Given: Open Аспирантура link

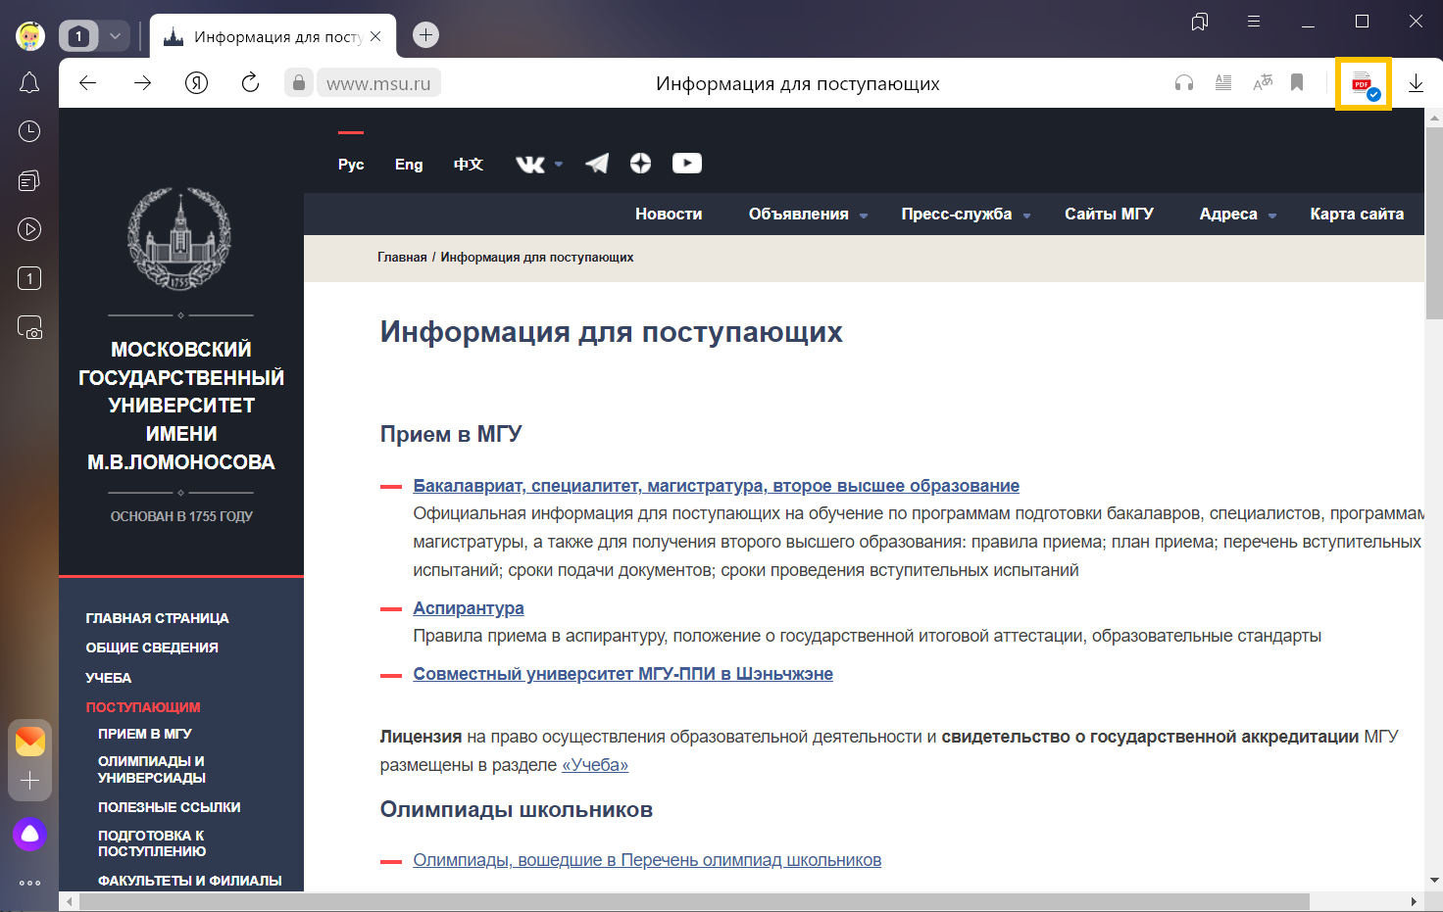Looking at the screenshot, I should click(469, 608).
